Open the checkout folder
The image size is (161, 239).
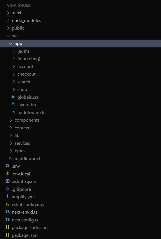pyautogui.click(x=26, y=74)
